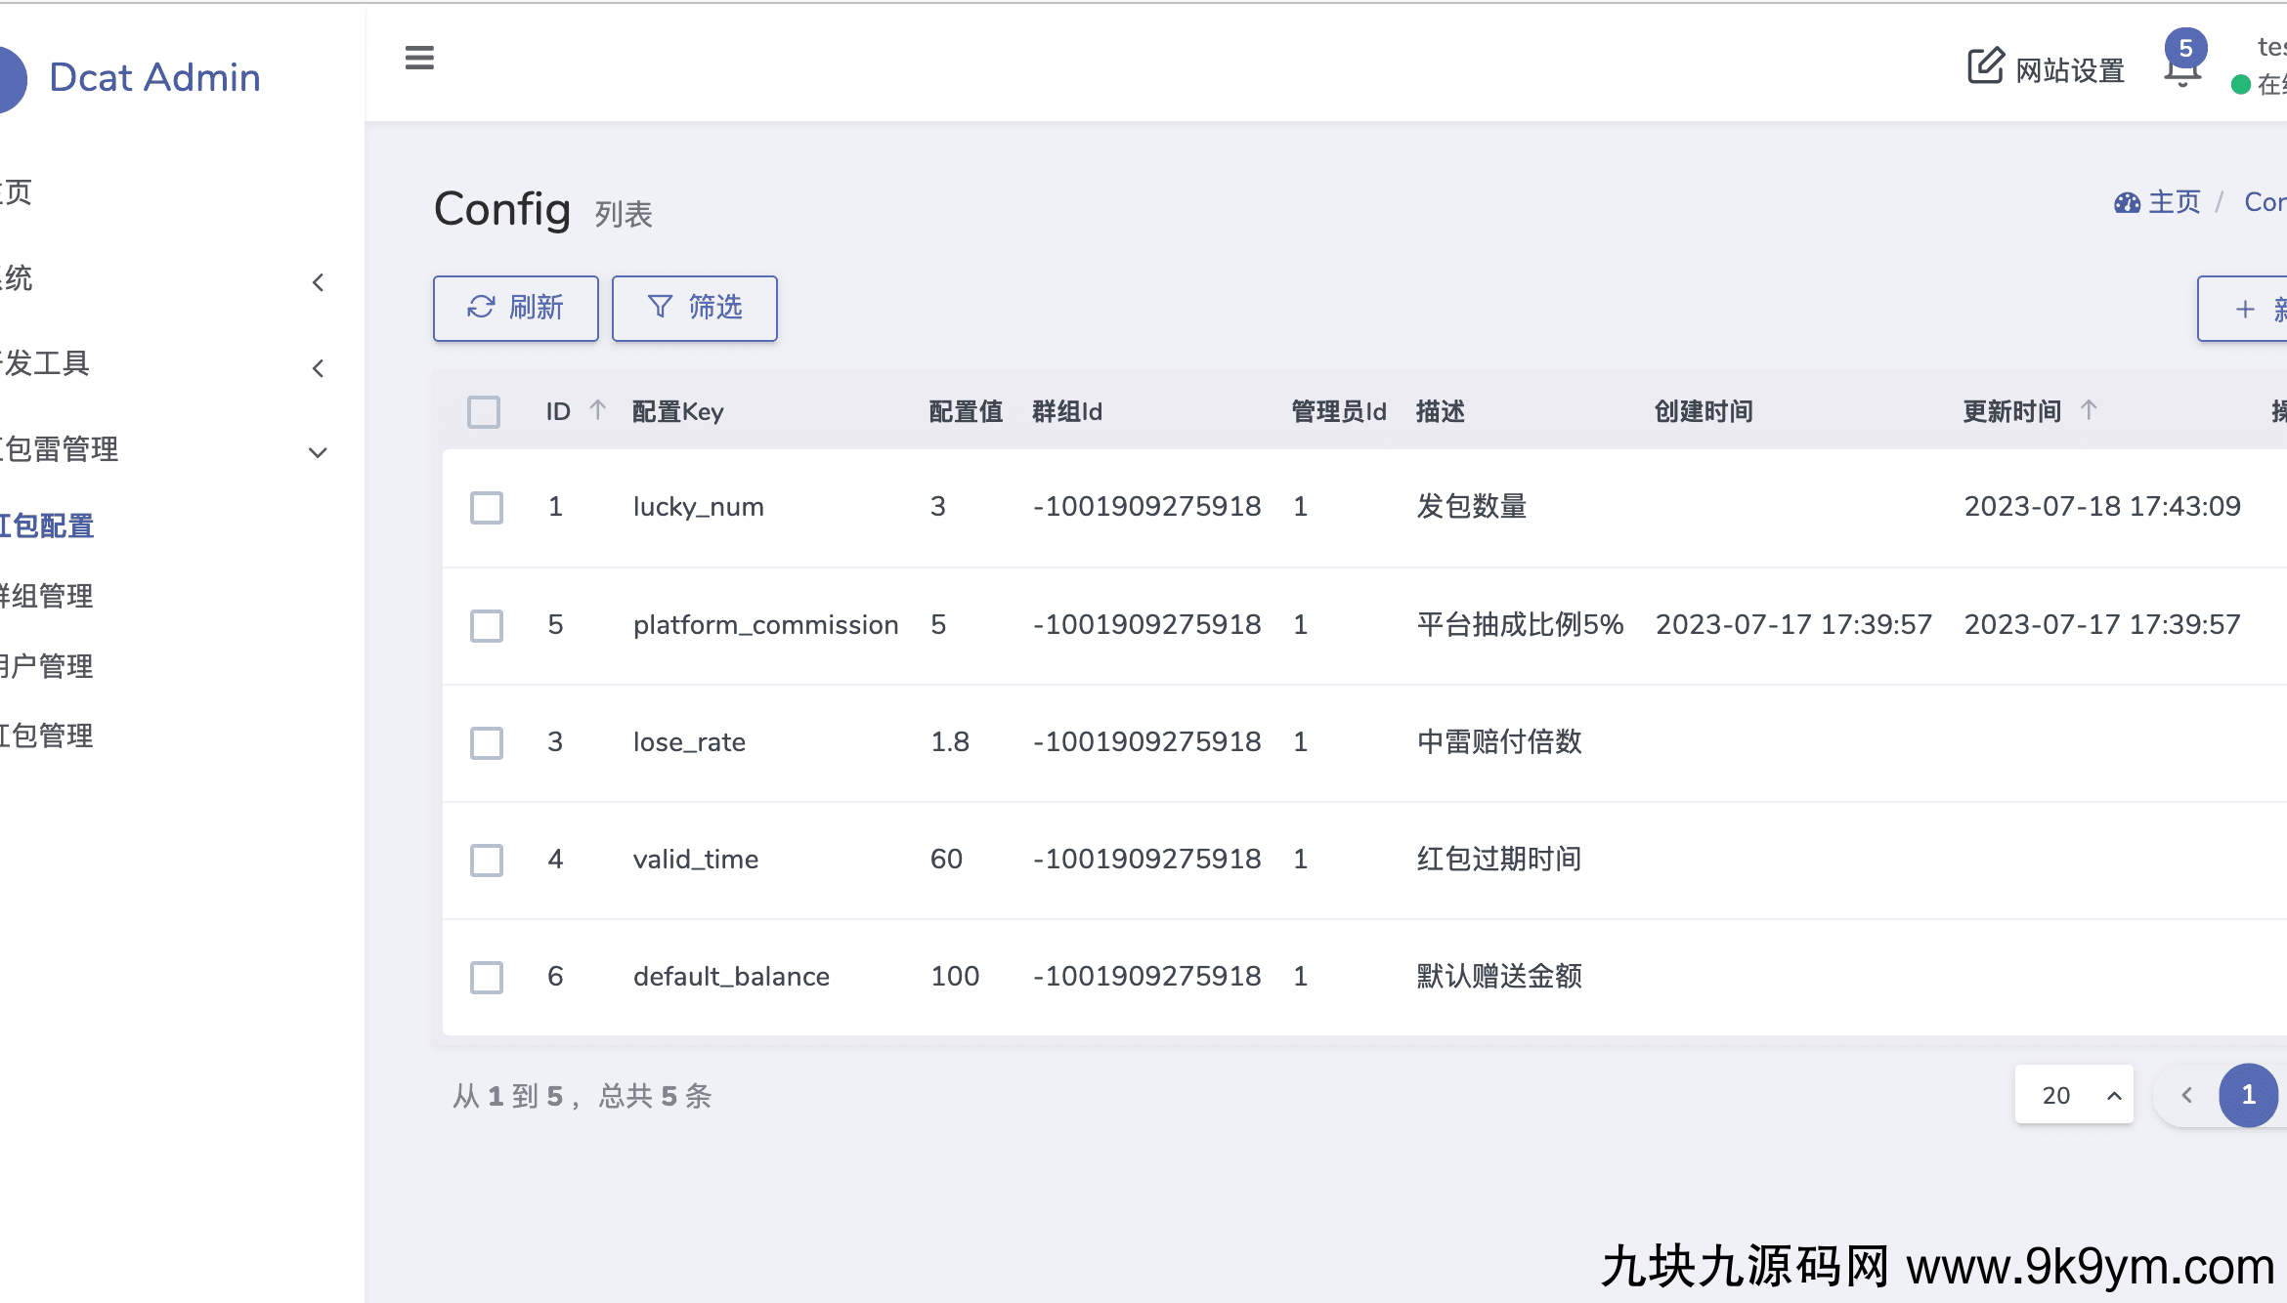Toggle the sidebar with the hamburger icon

(419, 58)
